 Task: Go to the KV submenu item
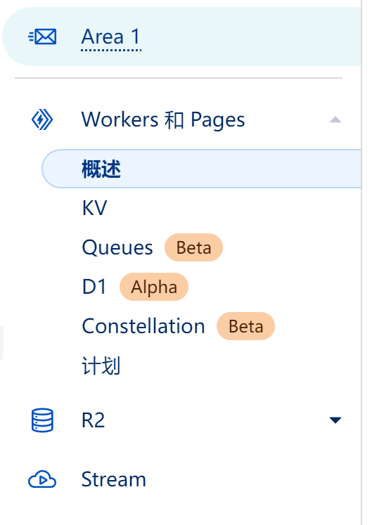pyautogui.click(x=94, y=208)
